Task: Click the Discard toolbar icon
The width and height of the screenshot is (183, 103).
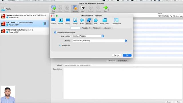Action: point(98,9)
